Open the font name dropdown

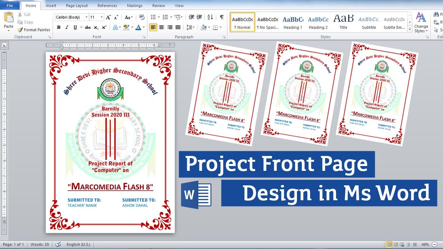click(86, 17)
